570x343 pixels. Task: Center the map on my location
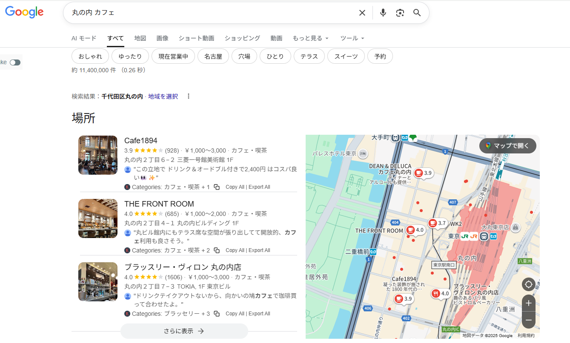pyautogui.click(x=528, y=284)
